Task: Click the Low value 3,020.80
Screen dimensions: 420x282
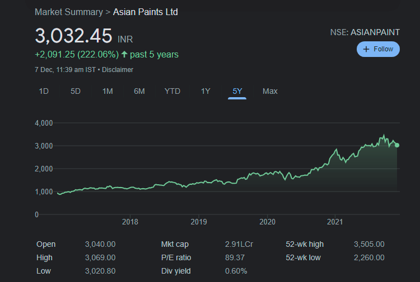Action: click(x=100, y=271)
